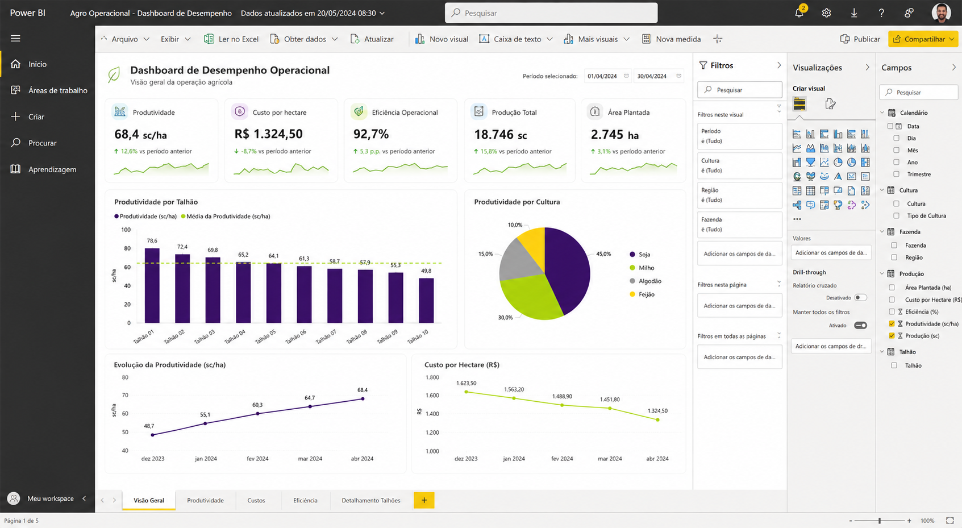Click the feedback icon beside help

(x=909, y=13)
